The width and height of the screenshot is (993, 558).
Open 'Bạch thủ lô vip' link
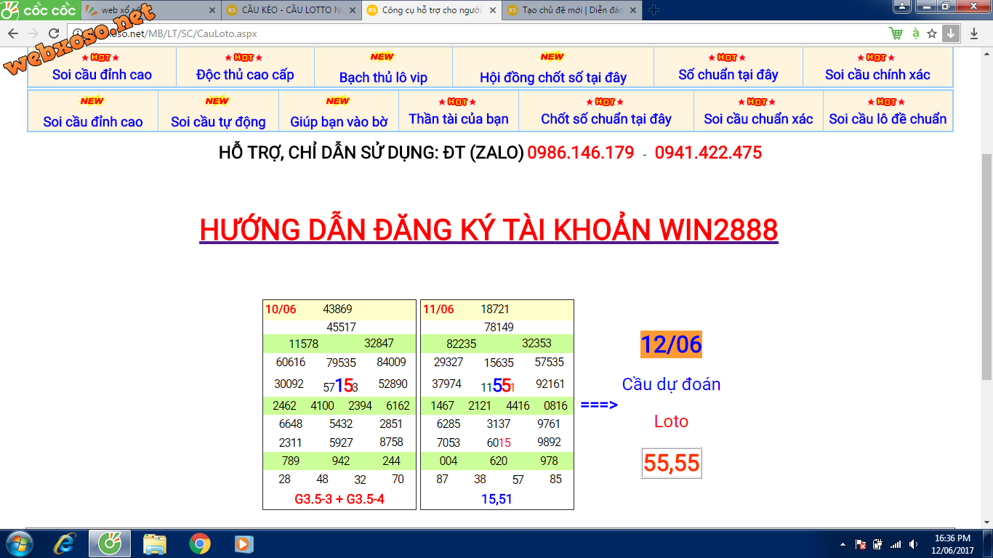tap(383, 77)
